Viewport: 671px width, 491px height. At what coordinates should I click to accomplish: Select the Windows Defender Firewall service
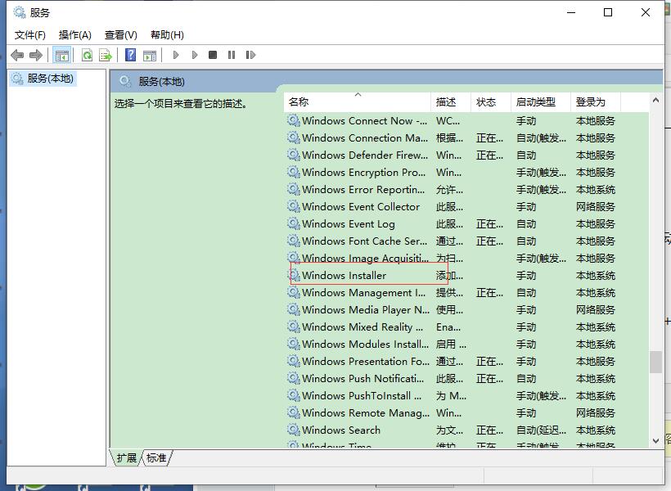pos(466,155)
